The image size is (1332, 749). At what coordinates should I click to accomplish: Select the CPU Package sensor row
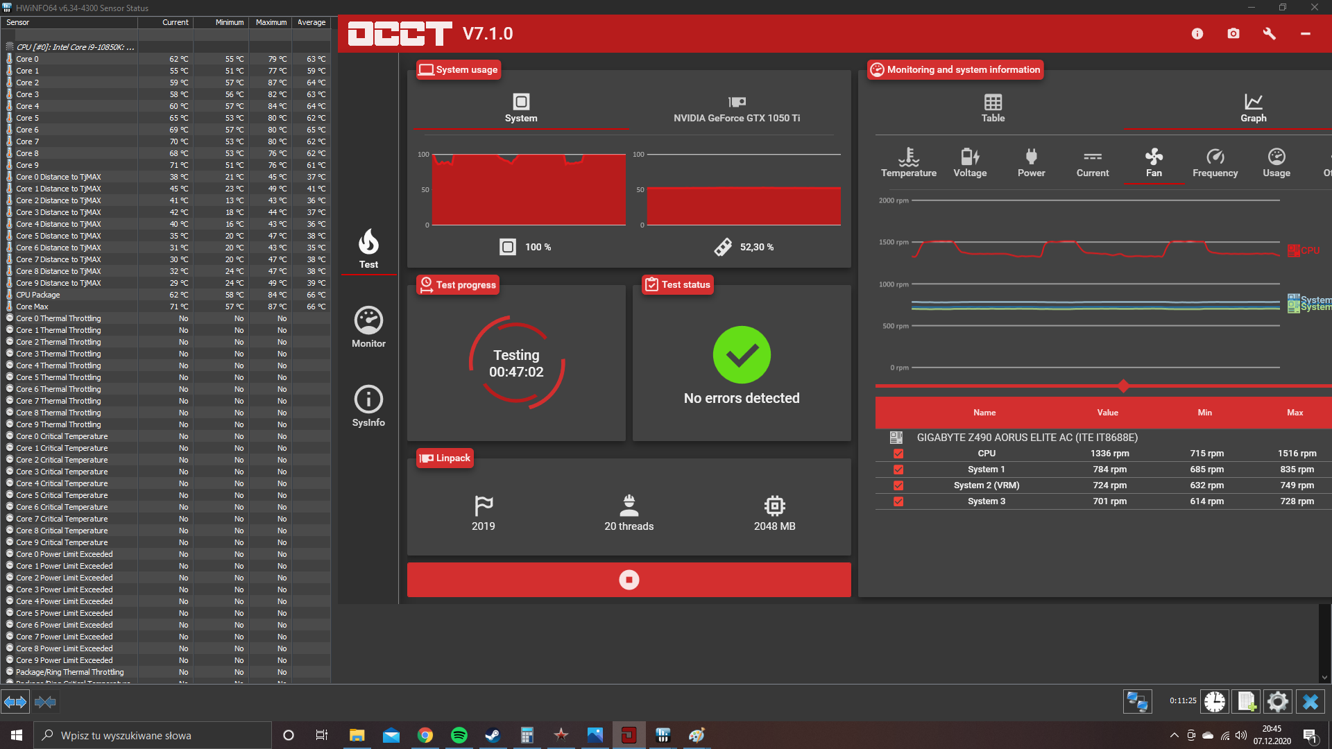click(165, 295)
